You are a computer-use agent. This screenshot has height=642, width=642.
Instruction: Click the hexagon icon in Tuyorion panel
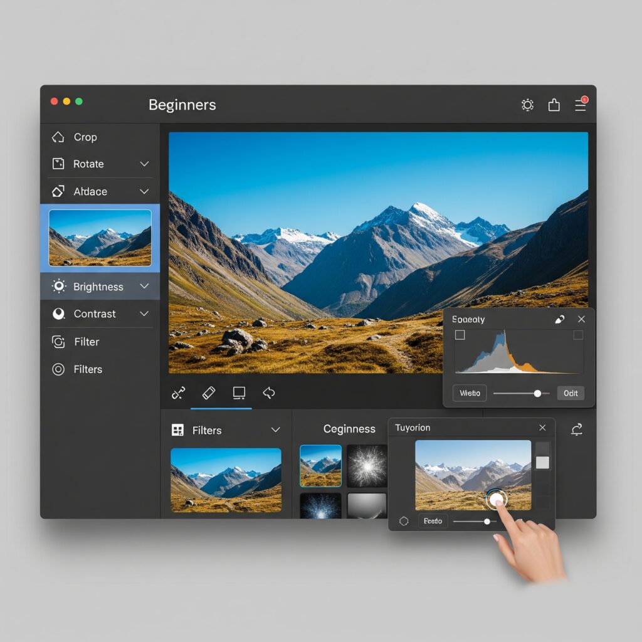click(x=404, y=521)
